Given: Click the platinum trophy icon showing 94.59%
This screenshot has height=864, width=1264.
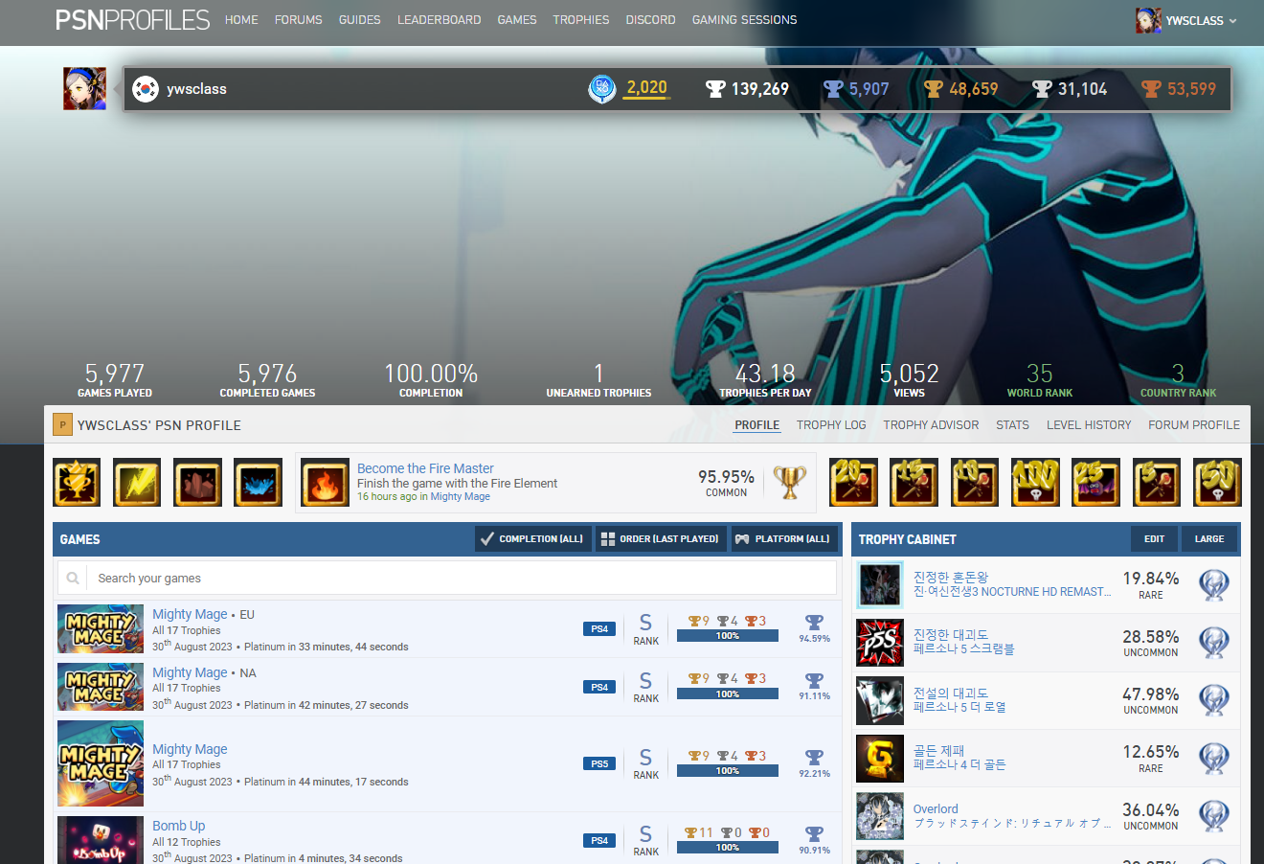Looking at the screenshot, I should pos(814,623).
